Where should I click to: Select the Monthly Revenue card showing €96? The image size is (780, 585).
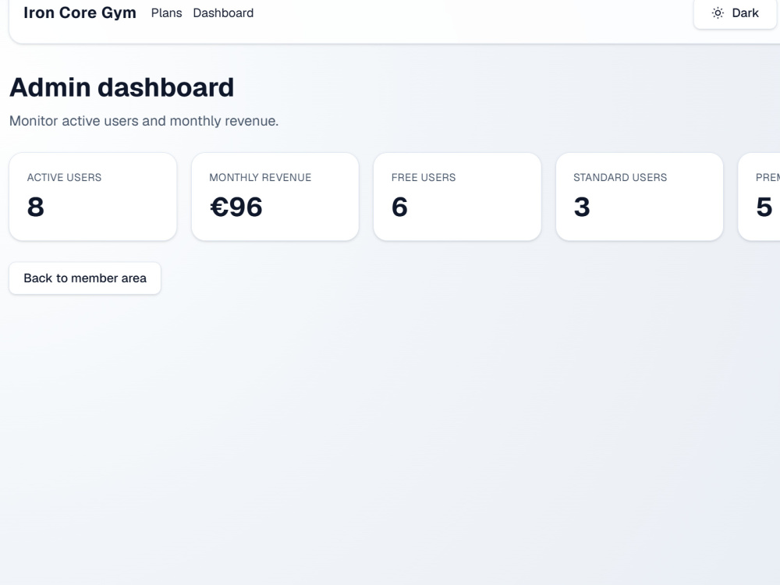[275, 197]
